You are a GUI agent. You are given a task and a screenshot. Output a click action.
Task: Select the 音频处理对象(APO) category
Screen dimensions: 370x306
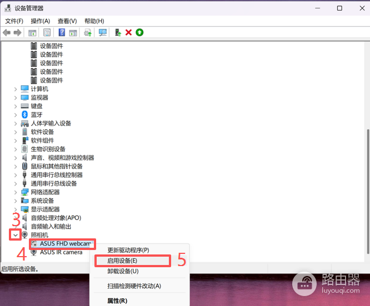point(56,218)
